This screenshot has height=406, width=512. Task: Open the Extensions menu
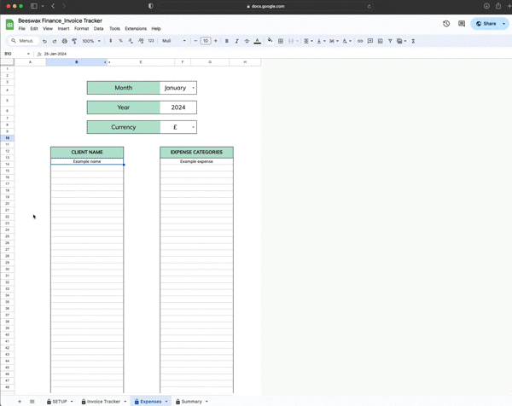pos(136,28)
